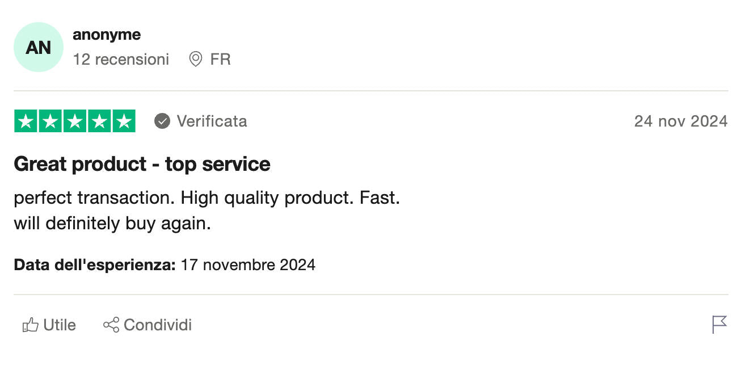Click the location pin icon next to FR
This screenshot has height=378, width=754.
point(196,59)
